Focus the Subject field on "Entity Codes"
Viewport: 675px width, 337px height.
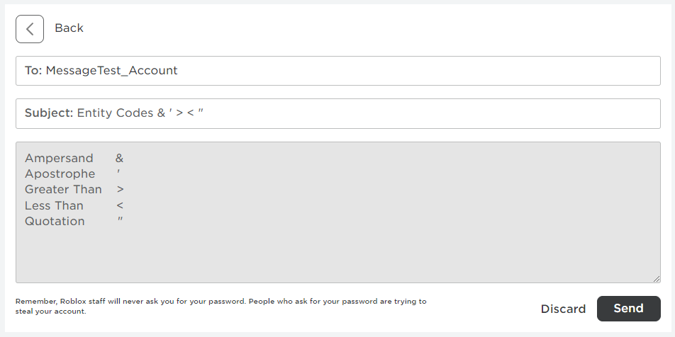(115, 113)
